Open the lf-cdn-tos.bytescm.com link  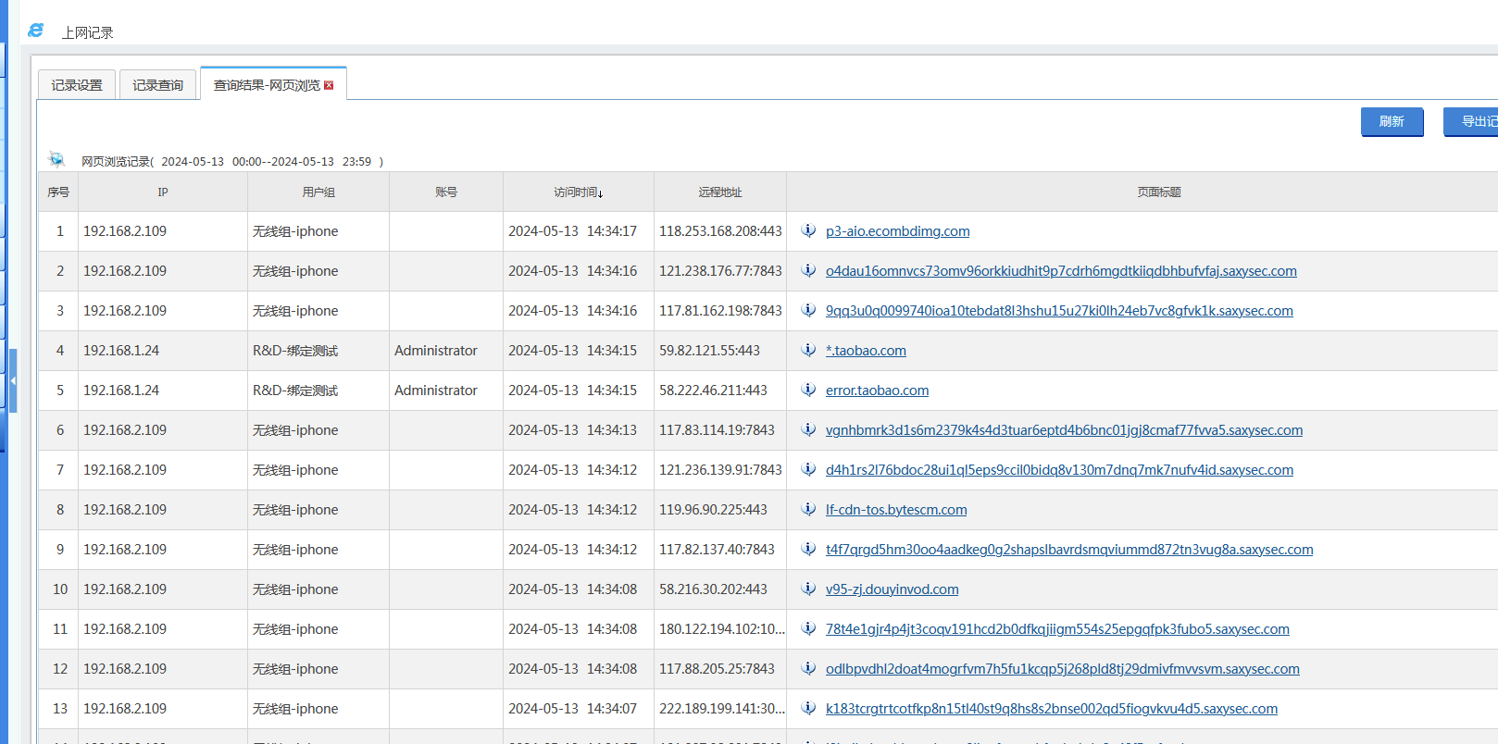(895, 510)
